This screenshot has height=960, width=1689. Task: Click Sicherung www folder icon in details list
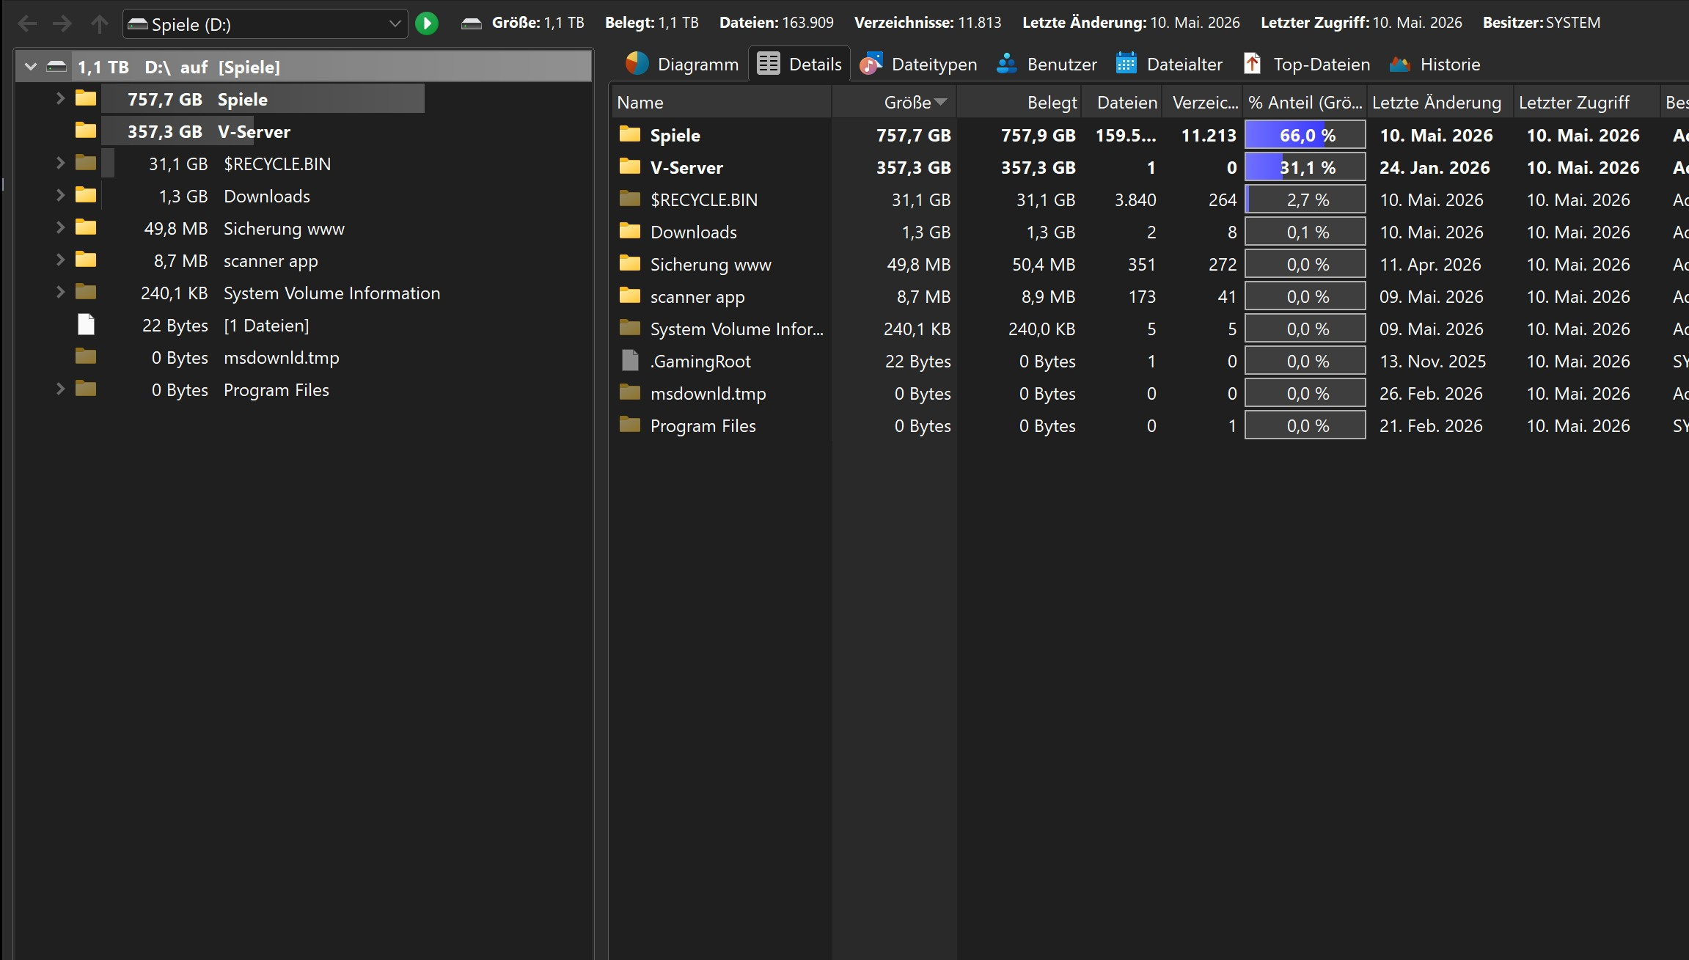tap(630, 263)
